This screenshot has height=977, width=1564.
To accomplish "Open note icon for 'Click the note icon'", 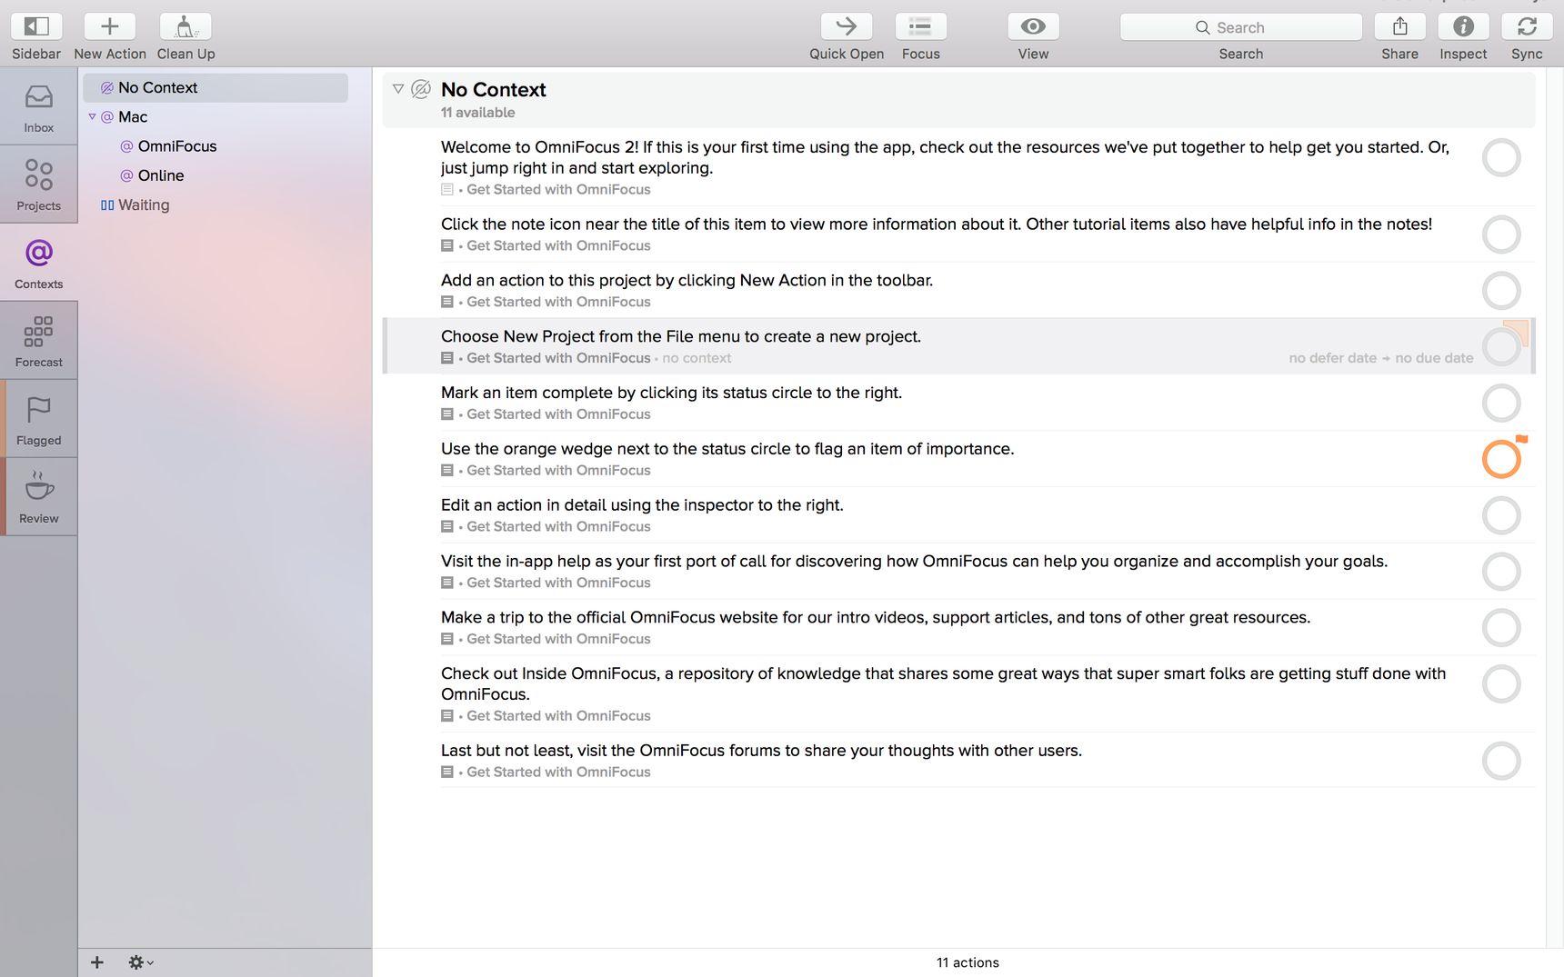I will click(446, 246).
